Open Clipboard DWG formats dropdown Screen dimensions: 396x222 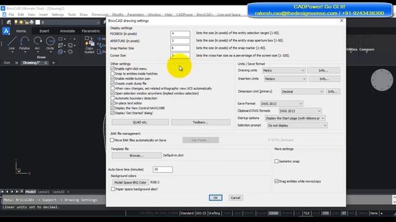300,111
